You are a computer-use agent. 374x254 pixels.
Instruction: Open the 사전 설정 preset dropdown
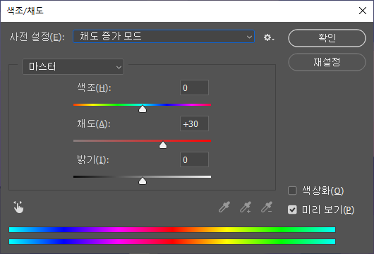164,37
